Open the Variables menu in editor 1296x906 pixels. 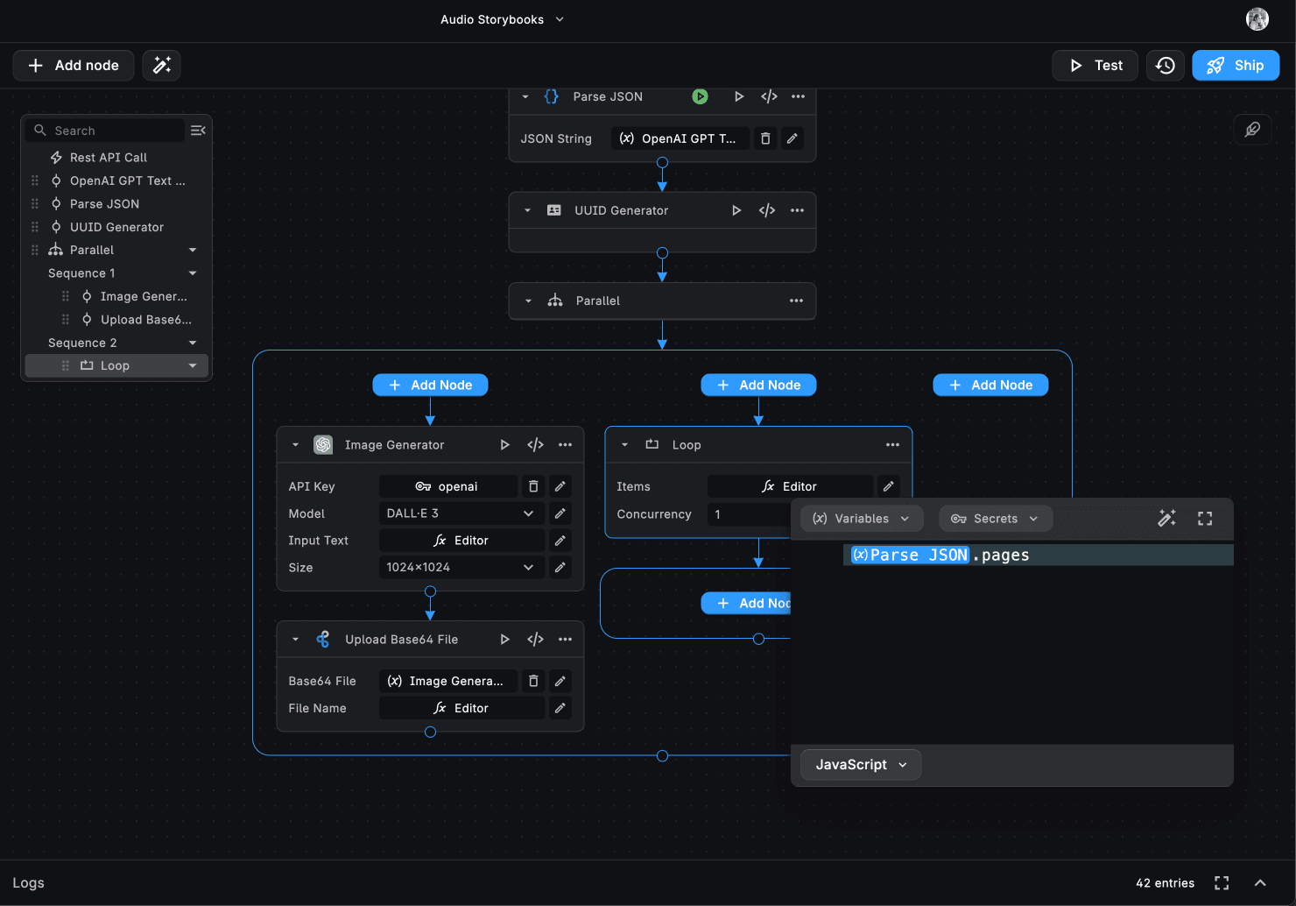pyautogui.click(x=861, y=519)
